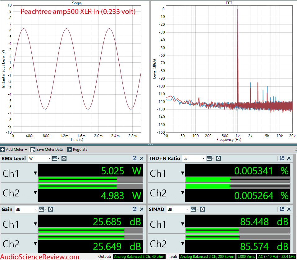Open SINAD meter settings gear

tap(203, 209)
